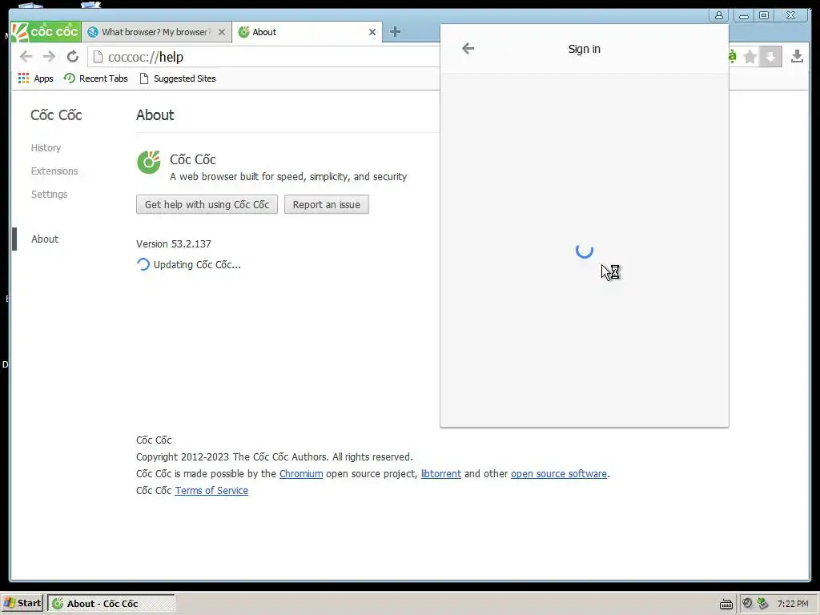Click the copyright 2012-2023 line
Image resolution: width=820 pixels, height=615 pixels.
pos(275,457)
